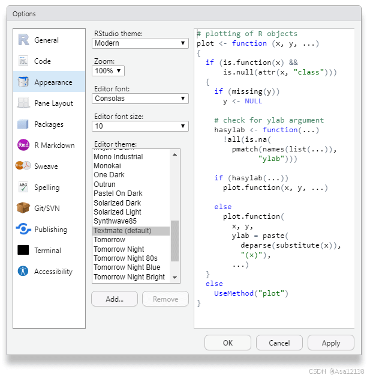Select the R Markdown section

tap(49, 145)
